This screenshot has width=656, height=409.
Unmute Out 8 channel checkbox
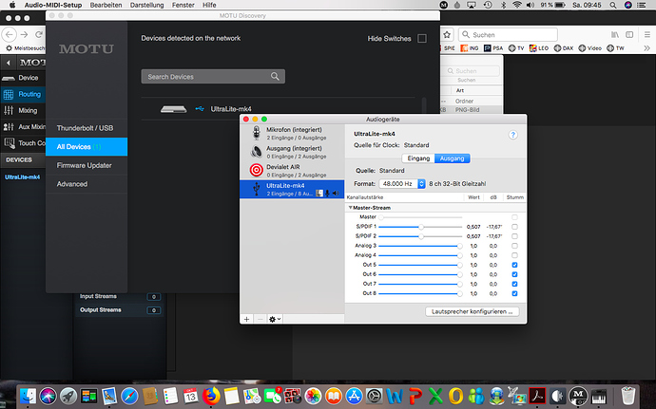tap(514, 293)
